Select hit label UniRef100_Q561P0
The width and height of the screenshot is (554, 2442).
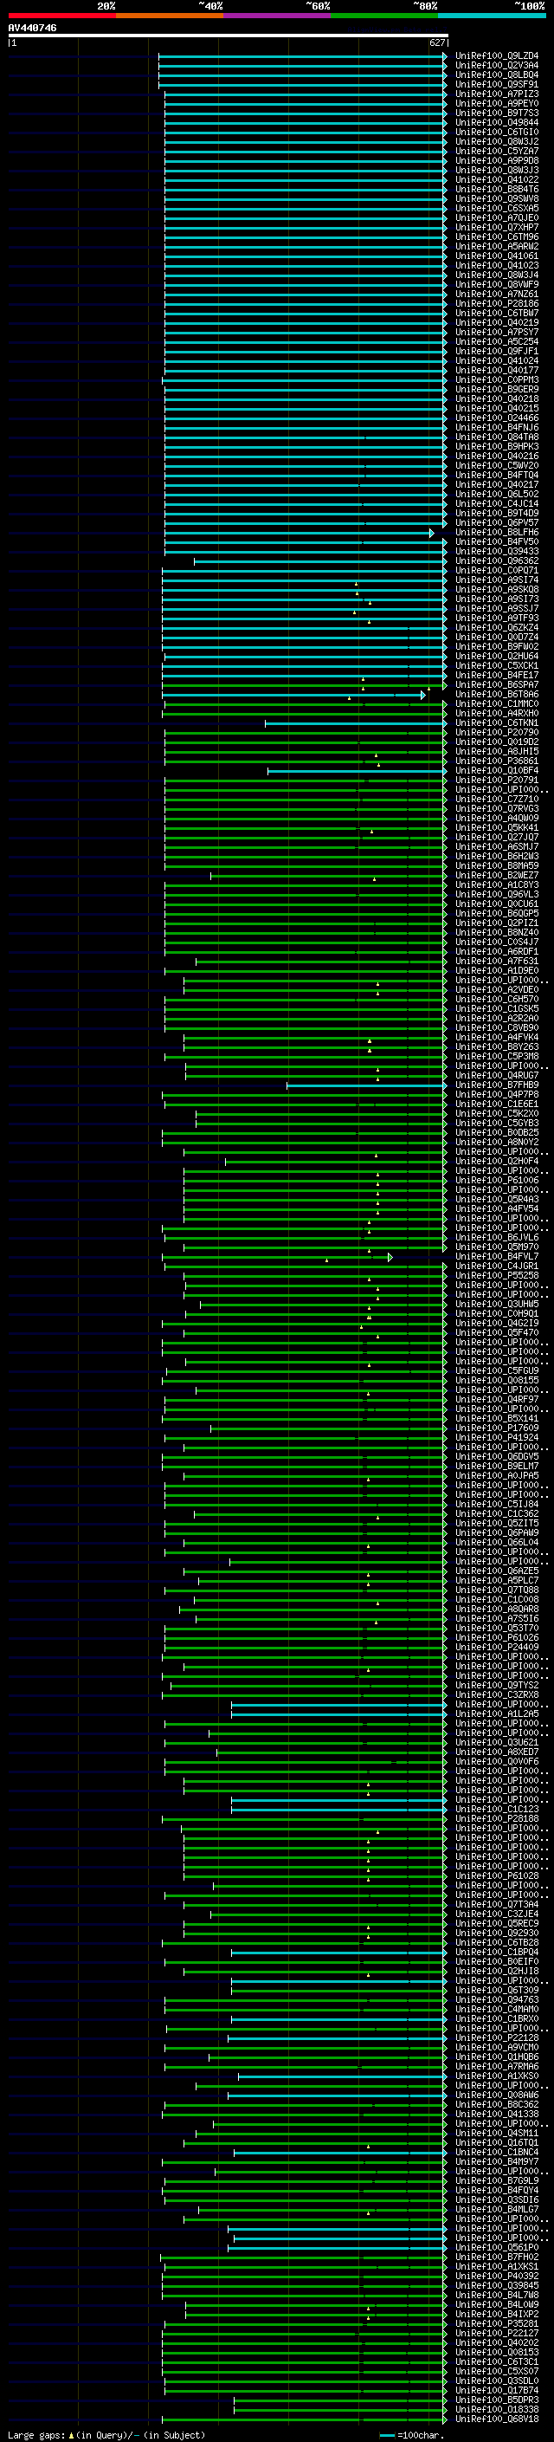pyautogui.click(x=497, y=2248)
